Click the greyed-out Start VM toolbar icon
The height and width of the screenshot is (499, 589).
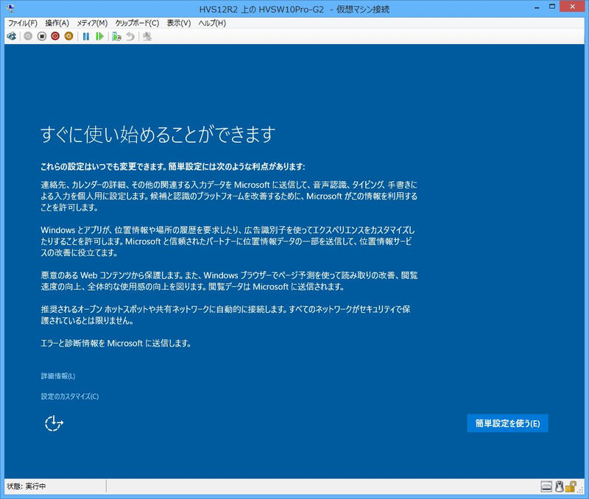(x=28, y=36)
